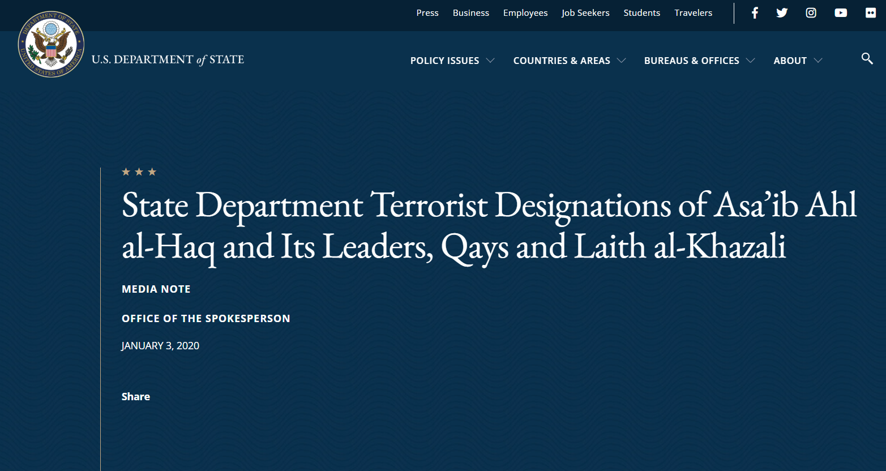
Task: Open the State Department Facebook page icon
Action: click(755, 13)
